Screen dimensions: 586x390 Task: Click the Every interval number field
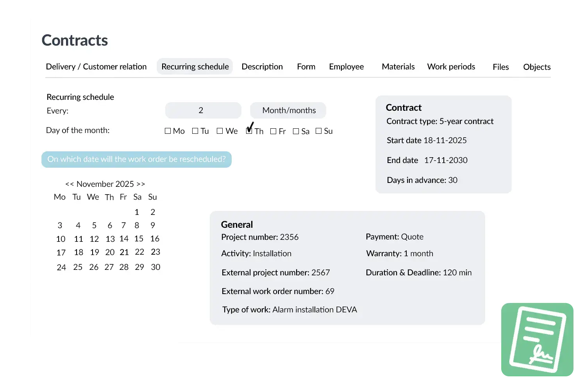coord(203,110)
